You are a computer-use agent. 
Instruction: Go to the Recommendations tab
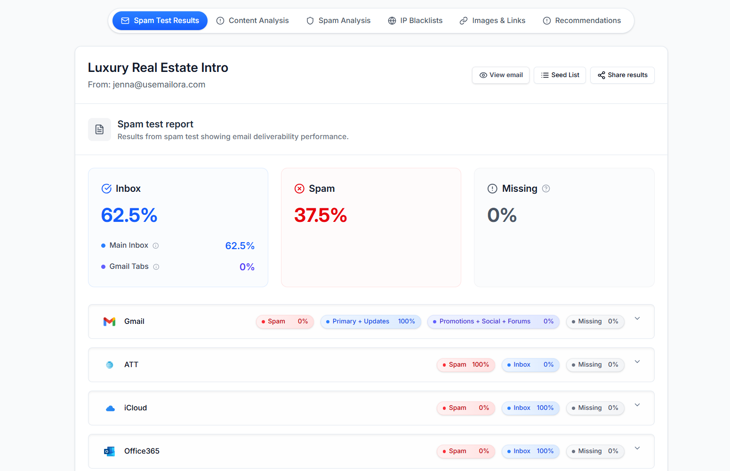(x=582, y=21)
